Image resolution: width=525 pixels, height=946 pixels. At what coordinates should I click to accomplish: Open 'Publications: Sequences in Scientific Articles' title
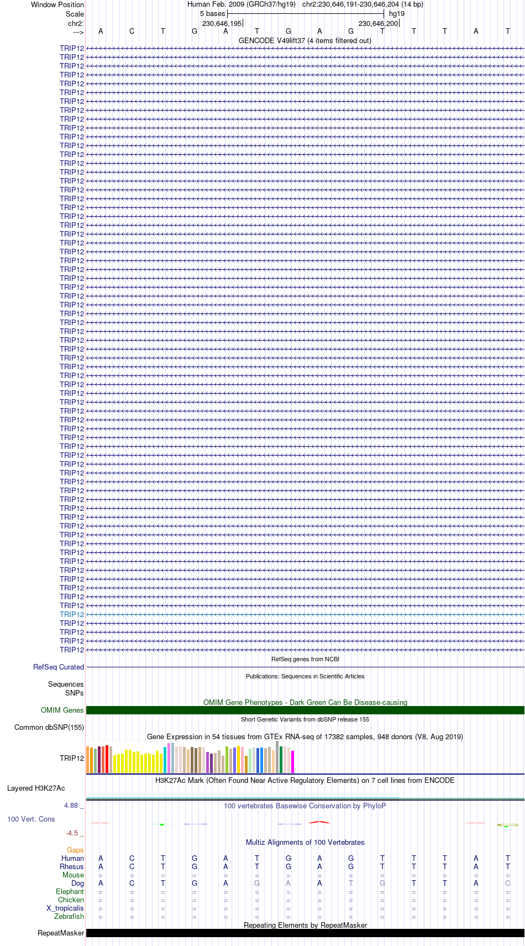[x=305, y=676]
